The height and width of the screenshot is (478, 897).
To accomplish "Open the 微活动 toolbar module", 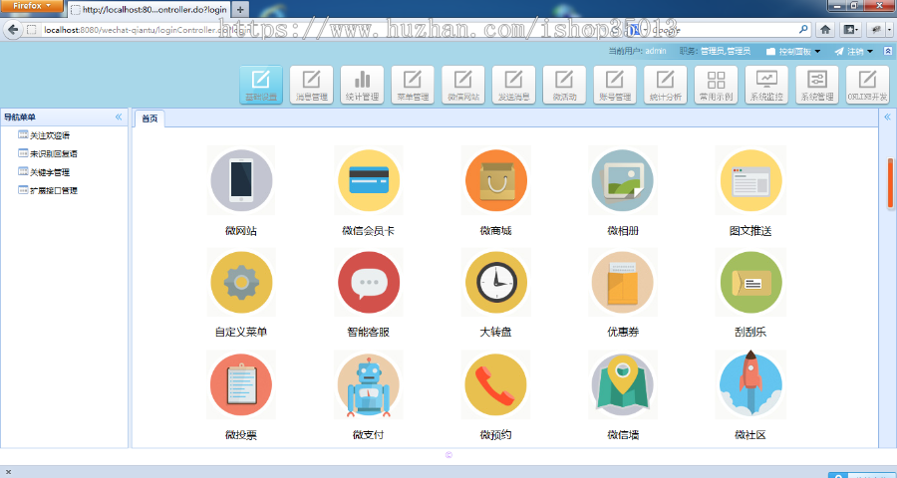I will coord(564,85).
